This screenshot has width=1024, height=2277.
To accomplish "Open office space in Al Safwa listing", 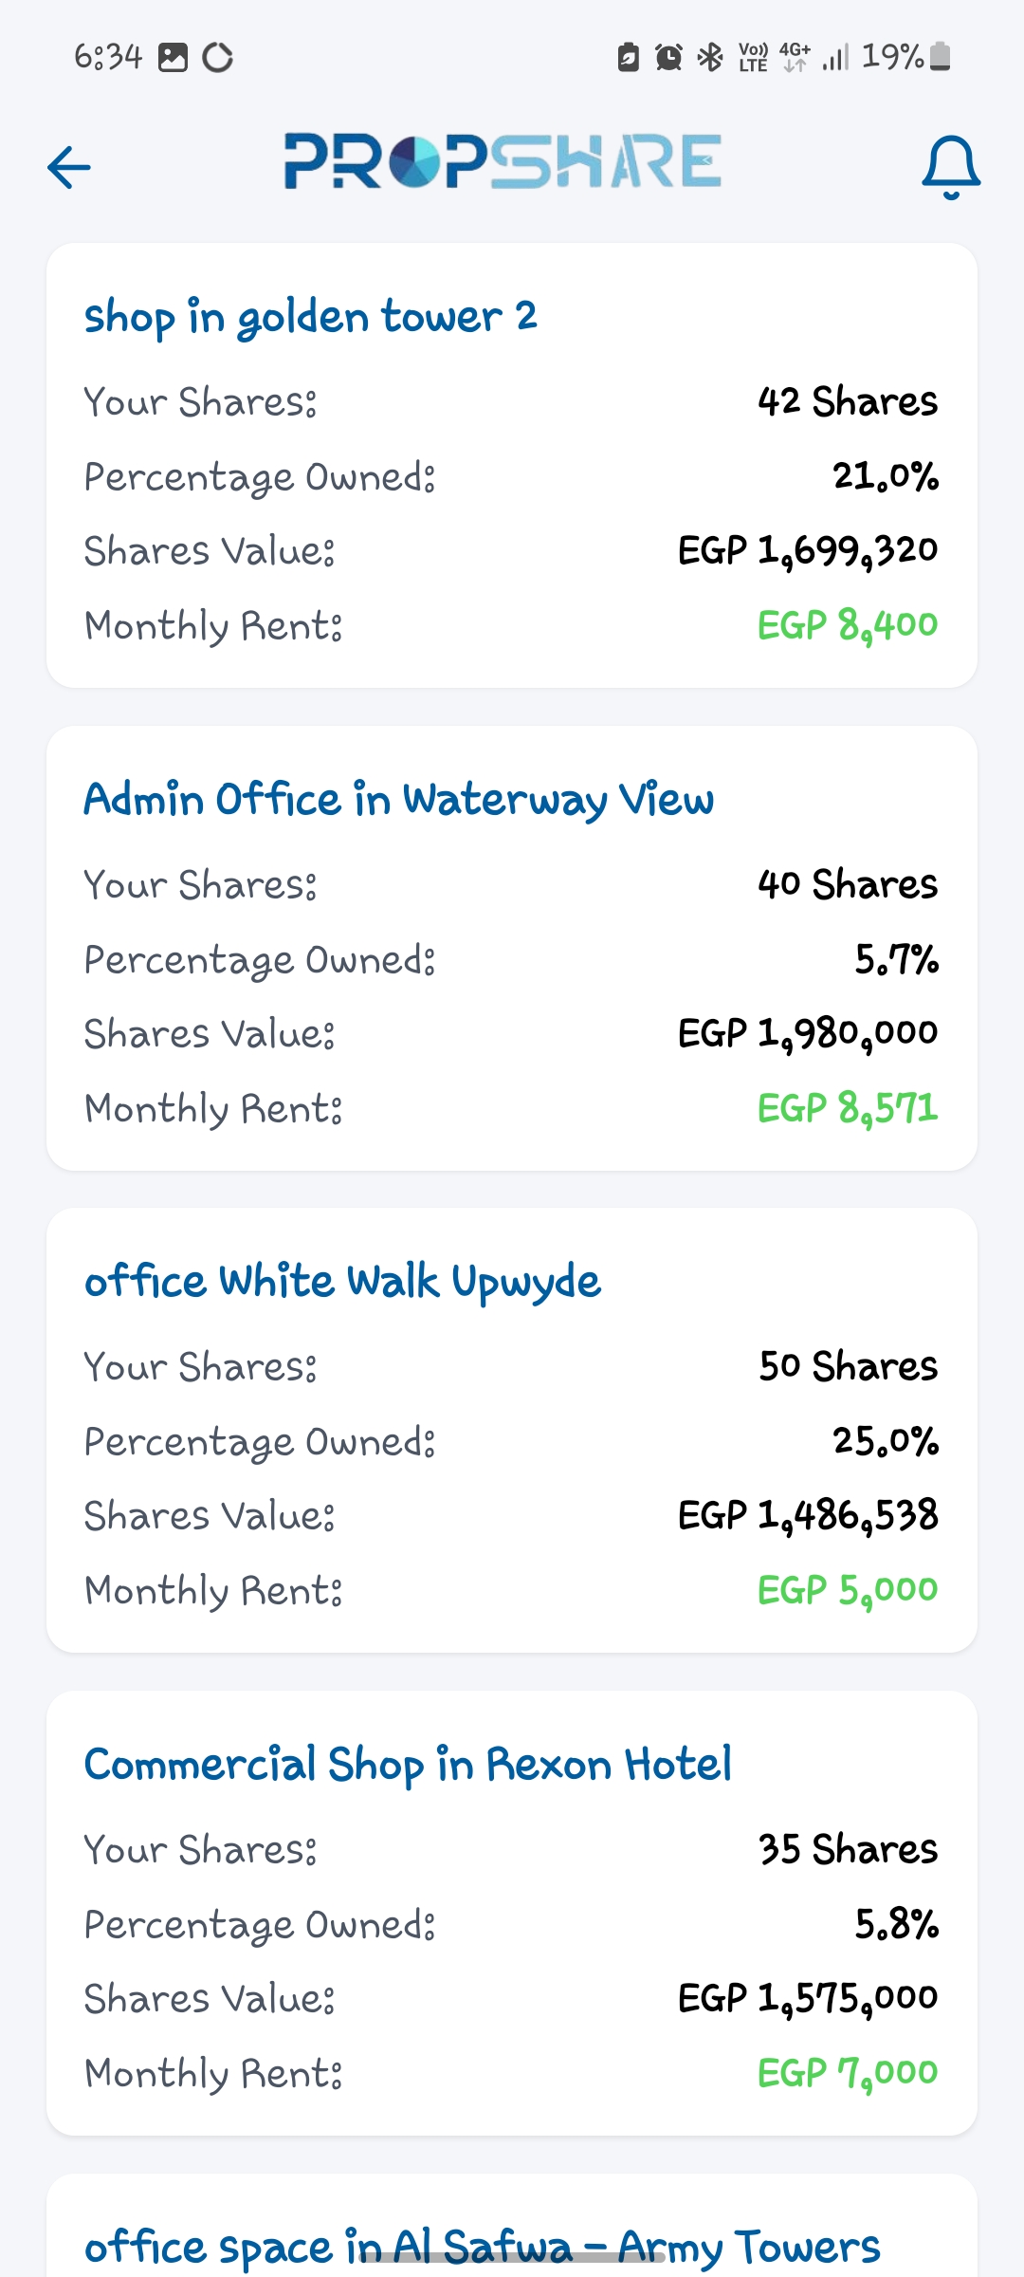I will (x=482, y=2246).
